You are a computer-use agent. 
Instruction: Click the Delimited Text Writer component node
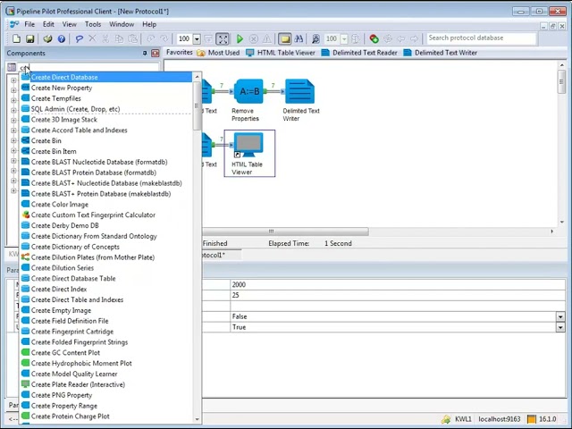(x=300, y=91)
